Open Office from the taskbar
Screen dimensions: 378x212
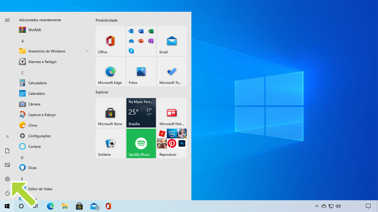(108, 206)
